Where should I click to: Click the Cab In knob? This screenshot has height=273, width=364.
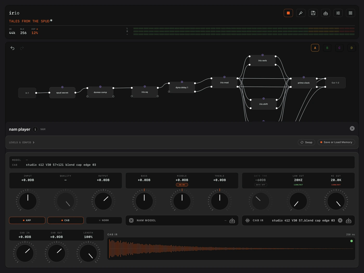[25, 253]
